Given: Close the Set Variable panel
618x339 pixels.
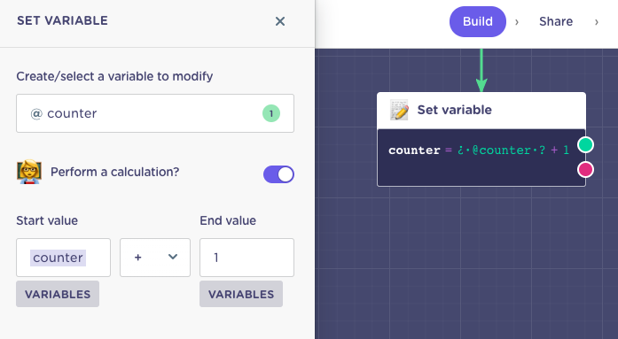Looking at the screenshot, I should [x=280, y=21].
